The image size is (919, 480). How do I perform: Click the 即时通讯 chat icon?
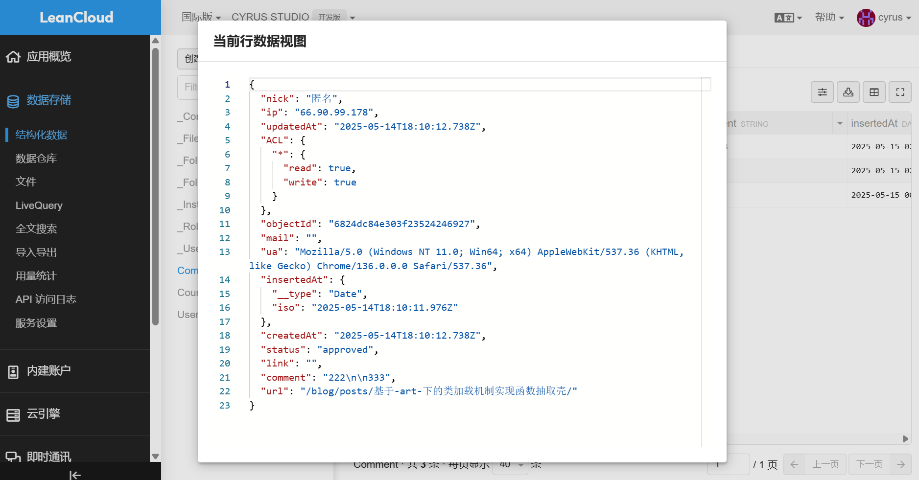13,457
